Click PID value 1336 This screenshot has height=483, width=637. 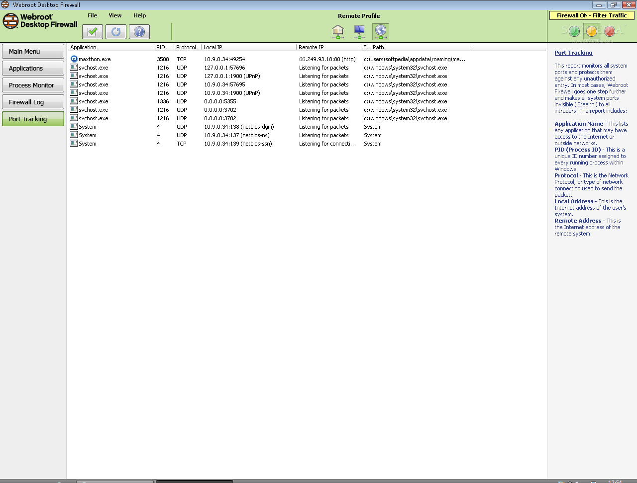click(163, 101)
